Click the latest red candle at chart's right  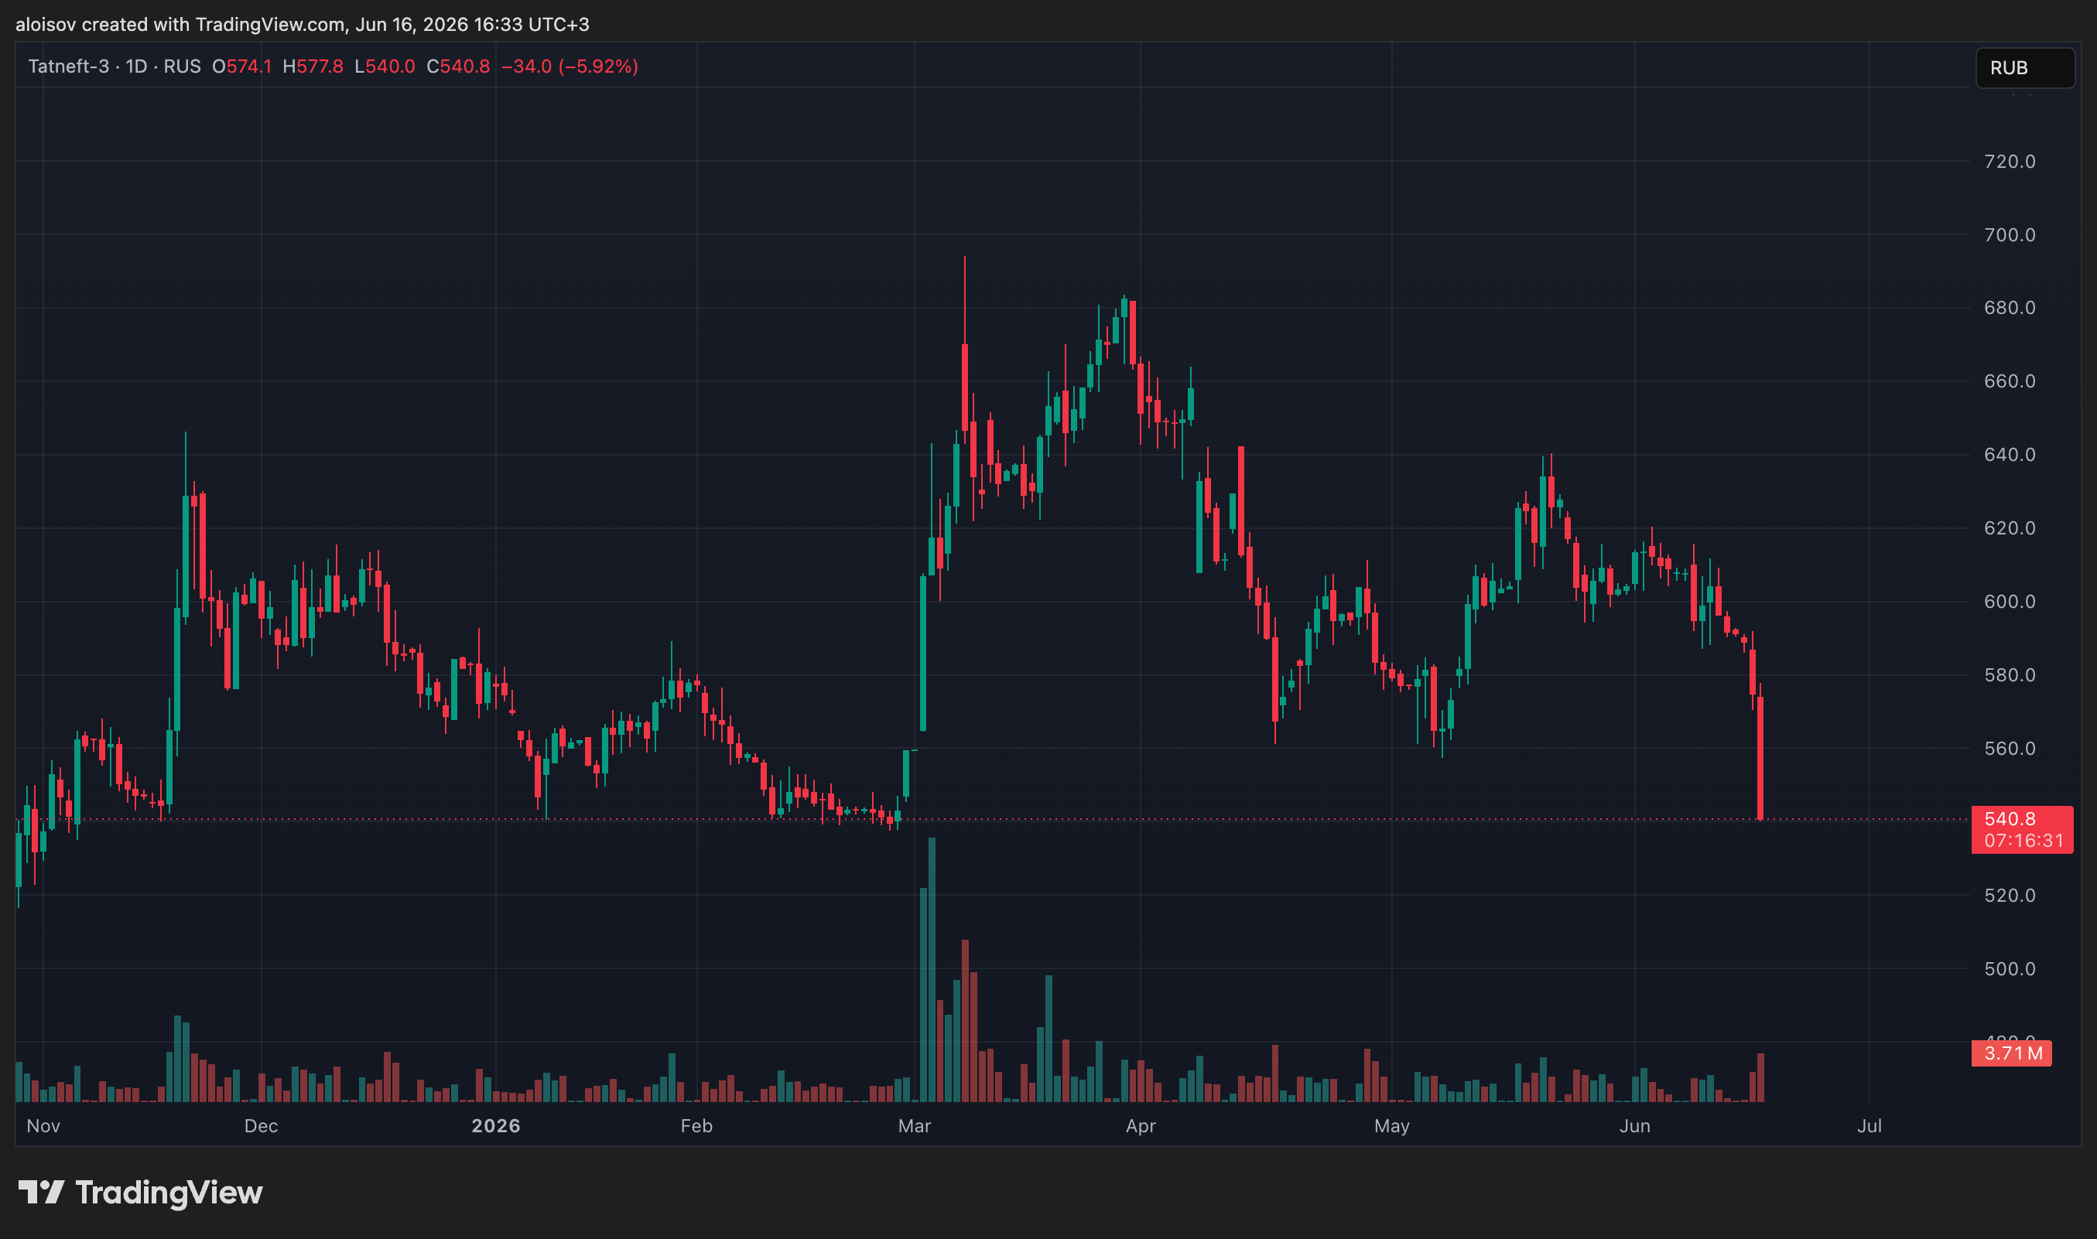tap(1760, 758)
